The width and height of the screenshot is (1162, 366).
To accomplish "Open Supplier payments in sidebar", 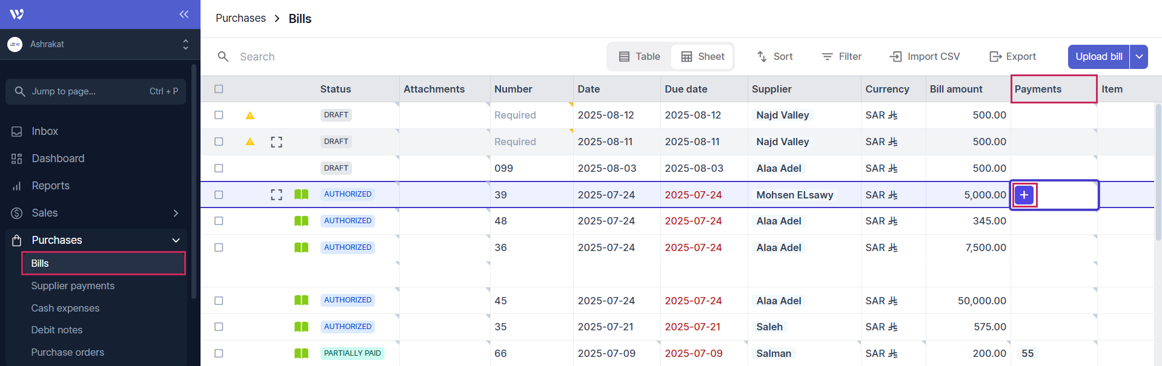I will [x=73, y=286].
